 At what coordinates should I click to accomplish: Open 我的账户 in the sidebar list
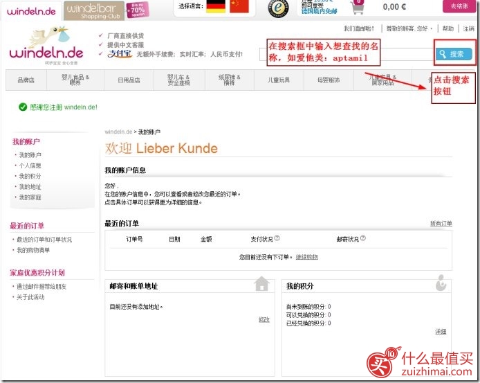(x=30, y=155)
